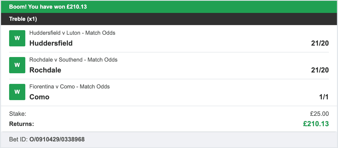Open the Rochdale v Southend - Match Odds market
Image resolution: width=338 pixels, height=148 pixels.
[x=73, y=60]
